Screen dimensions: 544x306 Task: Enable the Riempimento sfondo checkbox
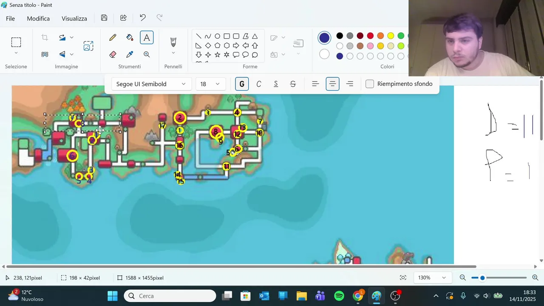(370, 84)
